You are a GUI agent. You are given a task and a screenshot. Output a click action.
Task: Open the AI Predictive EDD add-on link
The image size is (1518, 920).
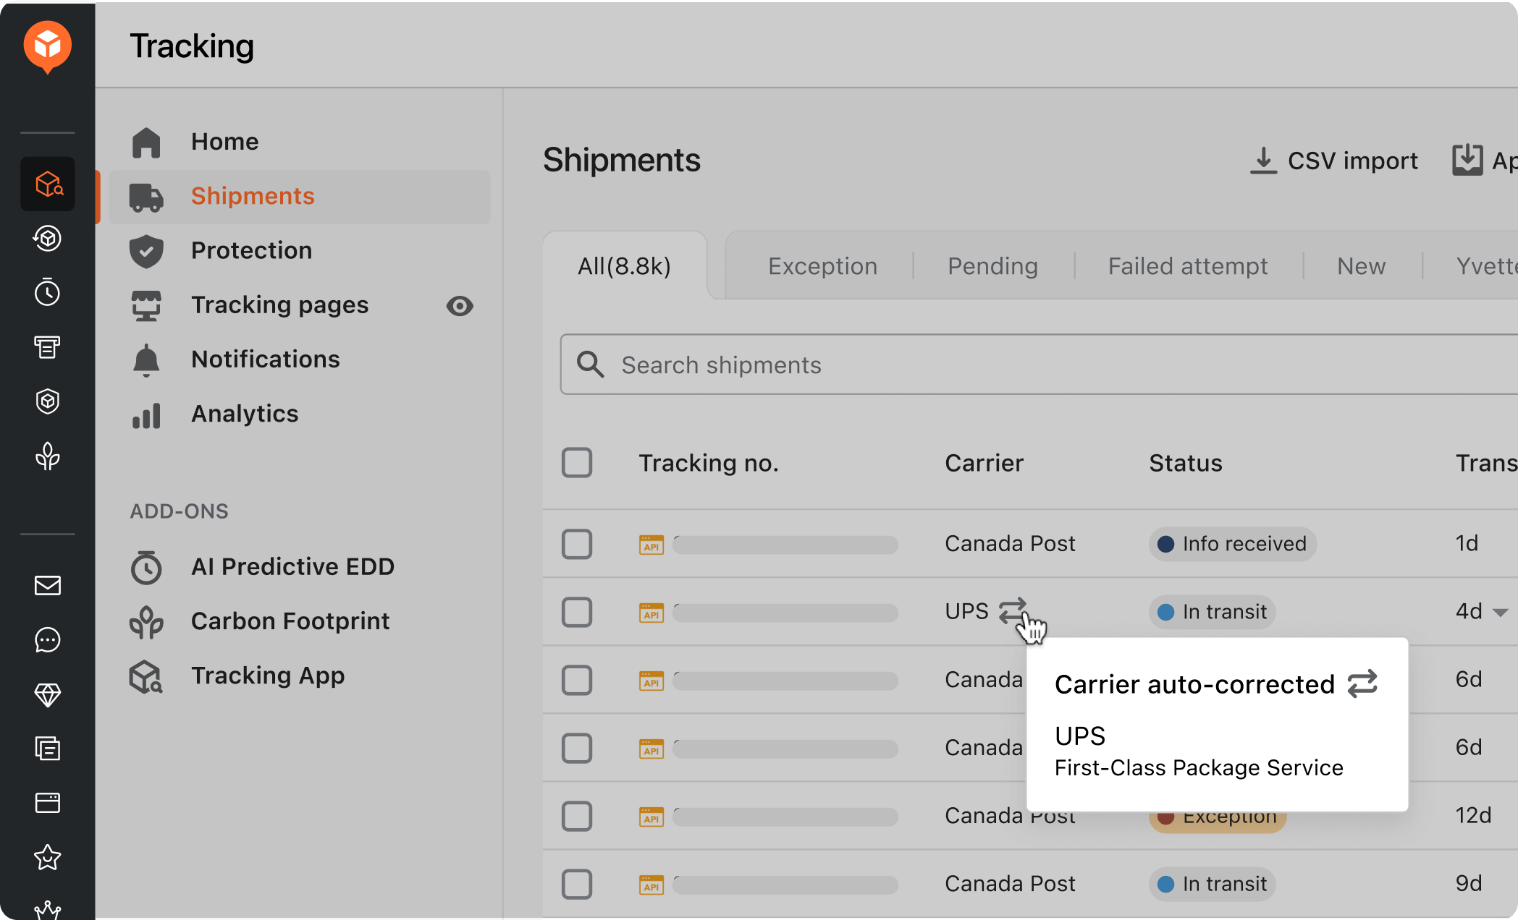tap(292, 566)
